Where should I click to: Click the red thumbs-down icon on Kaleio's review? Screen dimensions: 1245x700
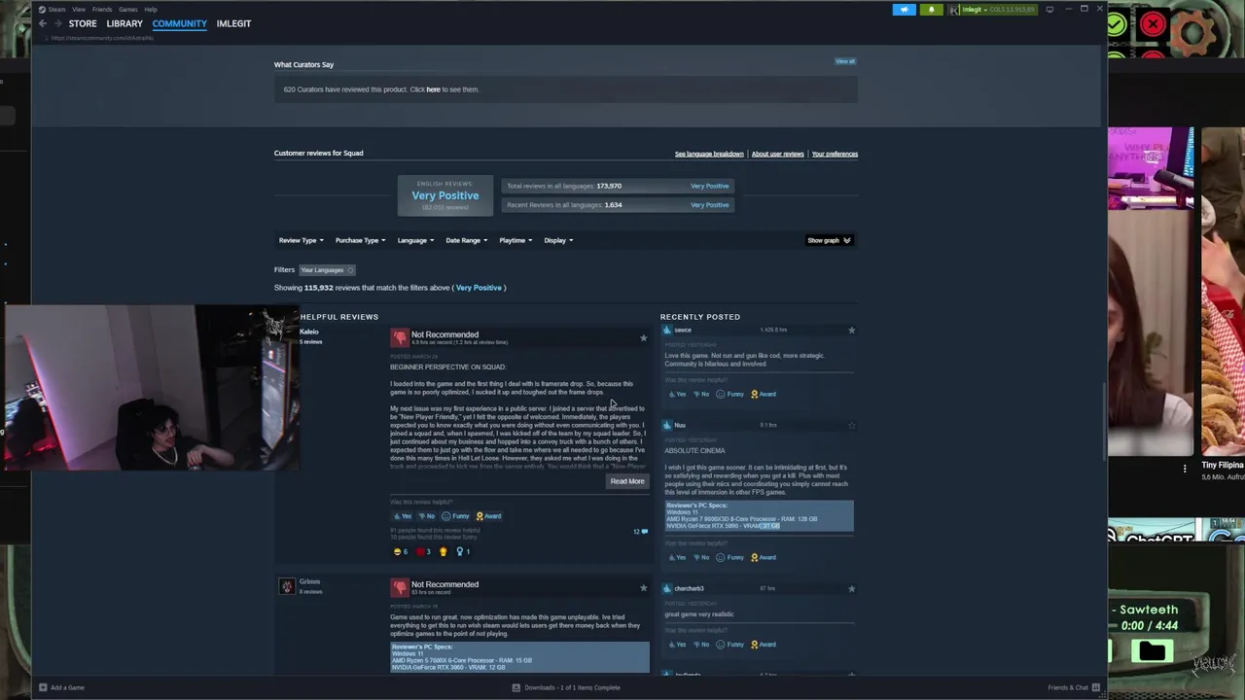(400, 337)
